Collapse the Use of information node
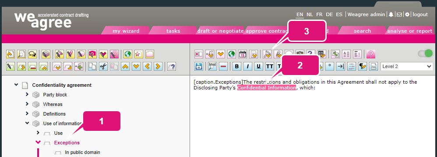The height and width of the screenshot is (157, 437). coord(27,123)
